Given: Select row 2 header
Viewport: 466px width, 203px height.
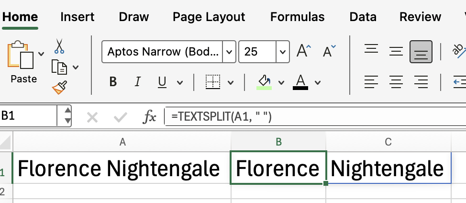Looking at the screenshot, I should [x=6, y=192].
